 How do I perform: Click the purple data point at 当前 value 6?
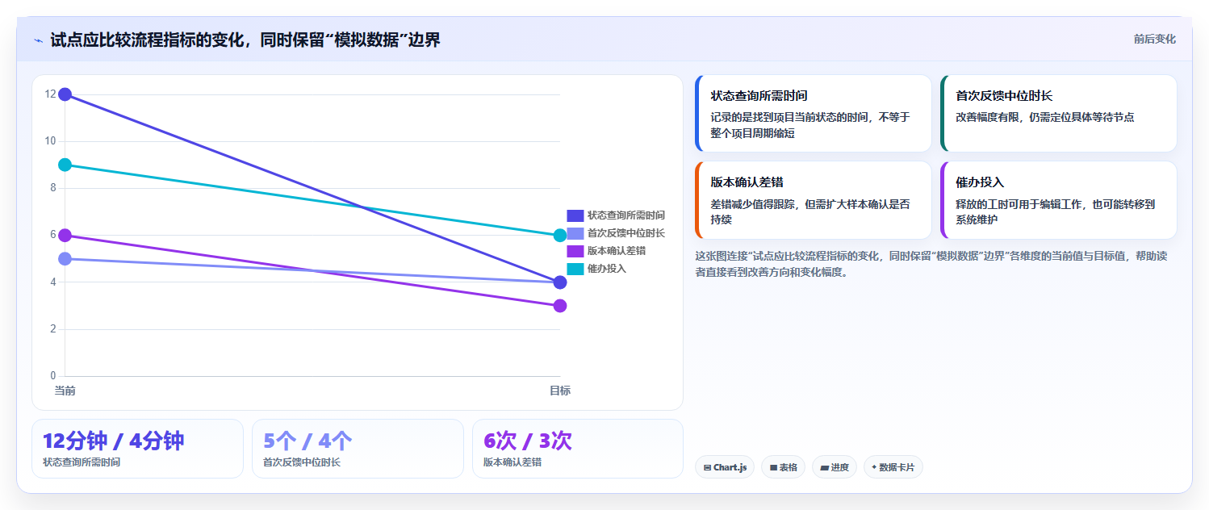65,235
